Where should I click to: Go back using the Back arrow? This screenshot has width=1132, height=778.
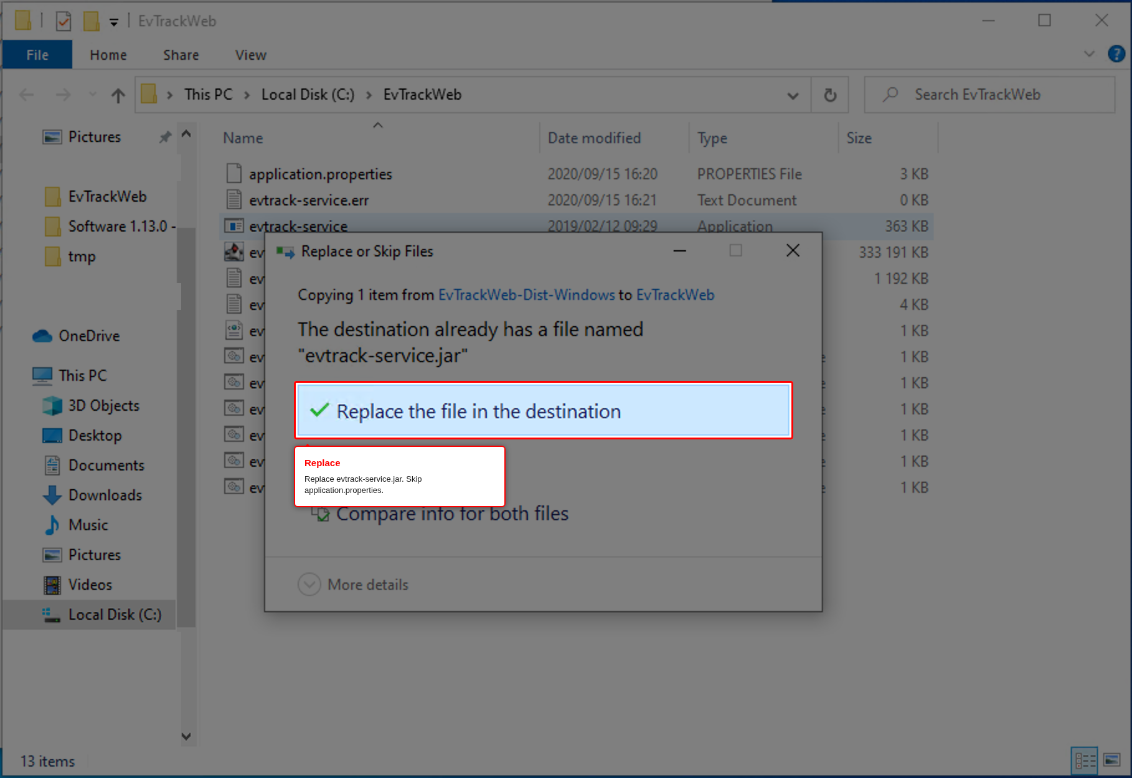click(26, 95)
